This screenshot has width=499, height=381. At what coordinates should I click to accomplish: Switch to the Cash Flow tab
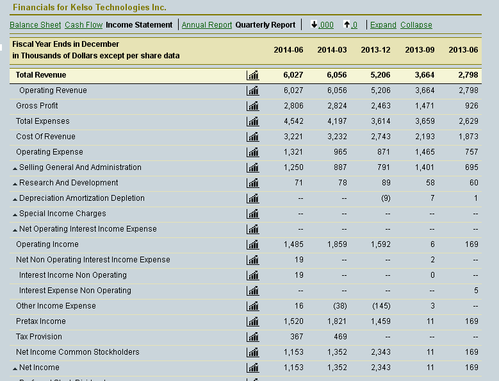tap(84, 25)
